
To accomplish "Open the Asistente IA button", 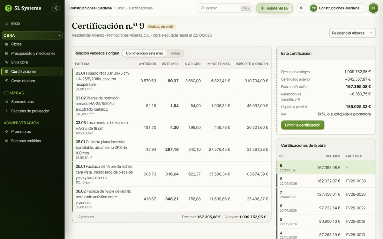I will 274,8.
